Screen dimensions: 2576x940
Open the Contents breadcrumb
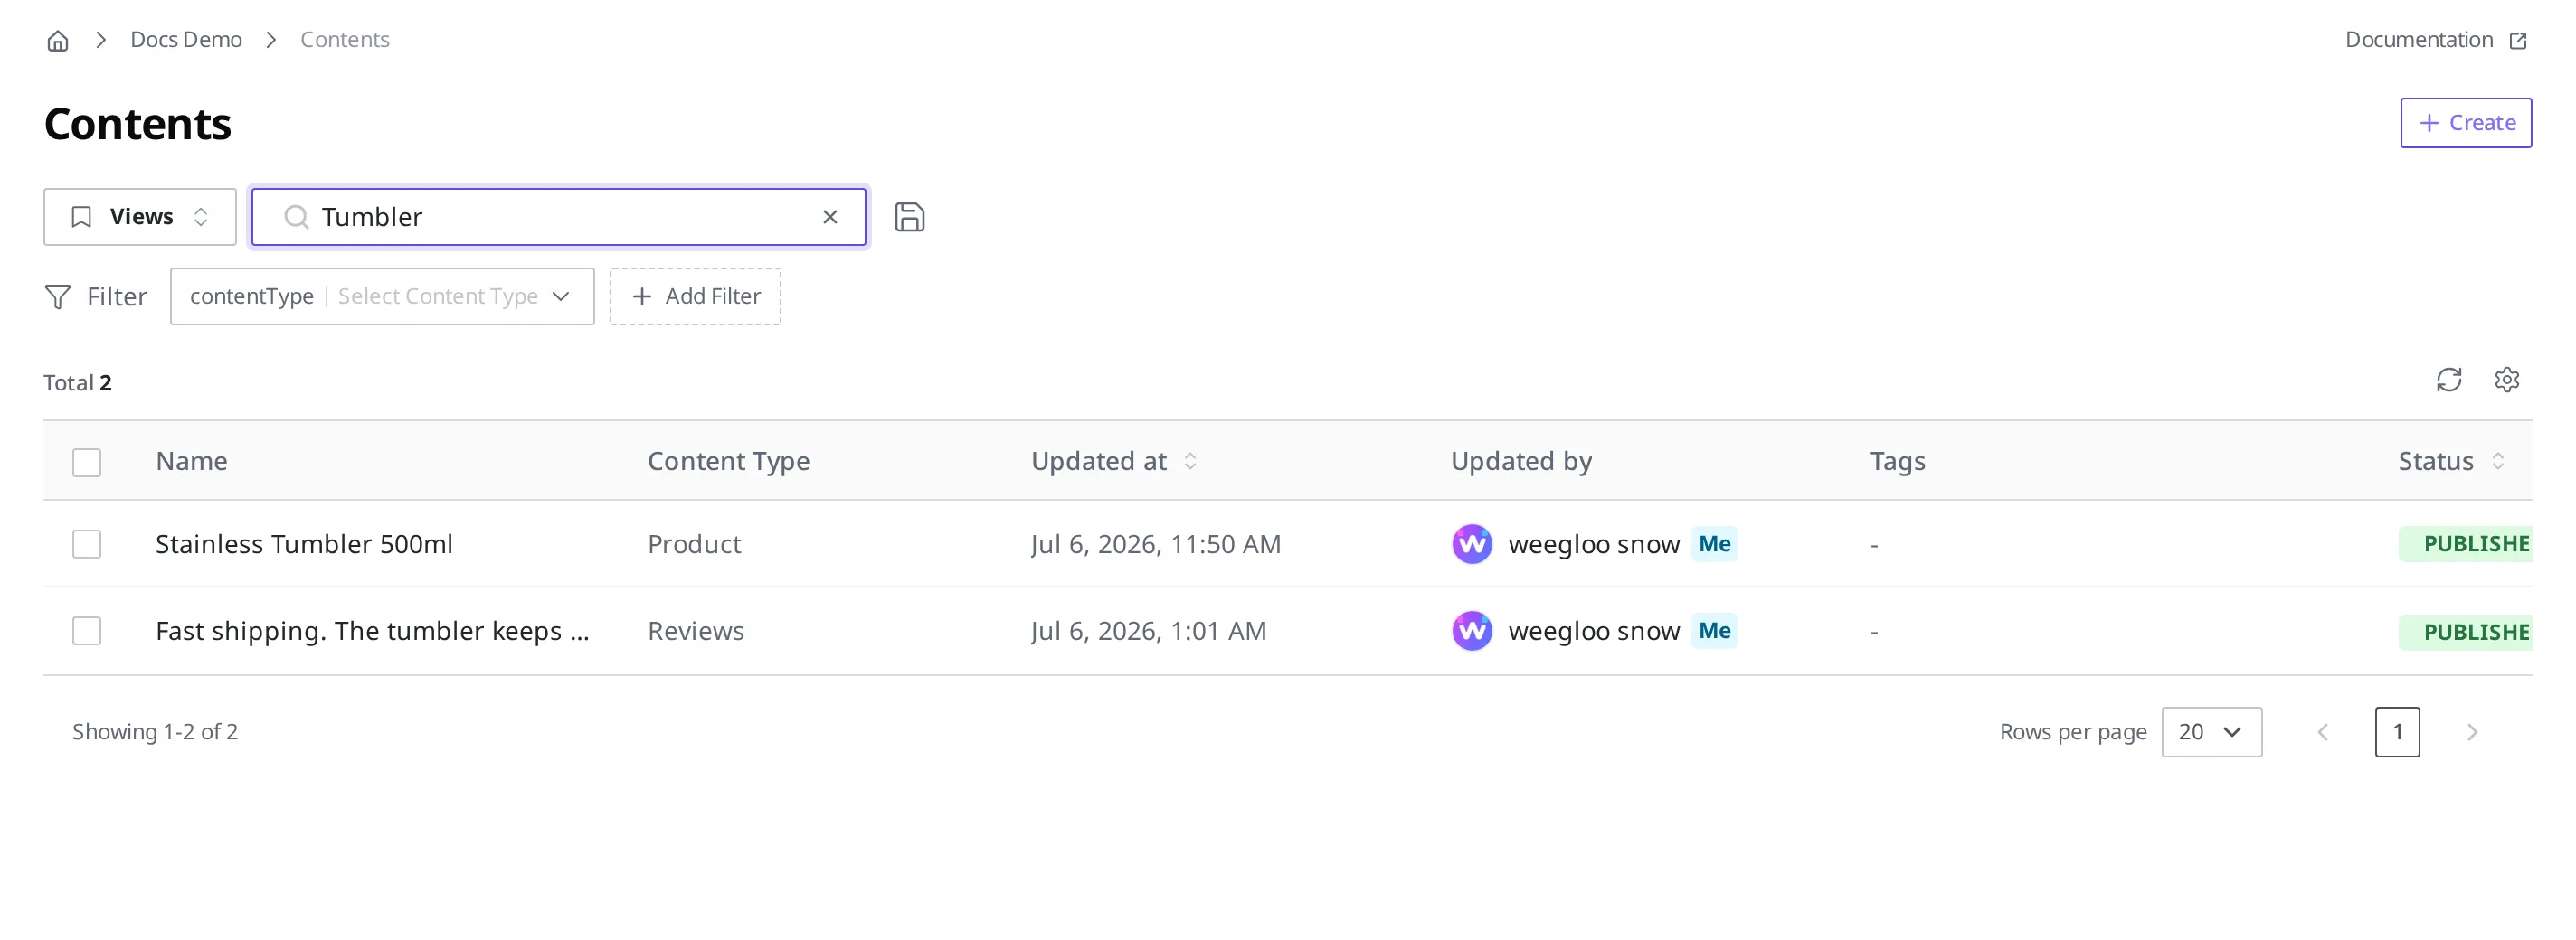[x=344, y=40]
